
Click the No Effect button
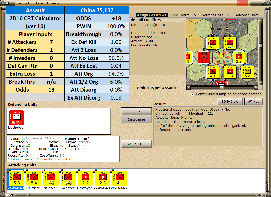click(x=136, y=111)
